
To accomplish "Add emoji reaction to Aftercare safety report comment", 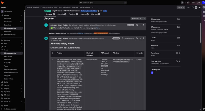I will (x=137, y=38).
